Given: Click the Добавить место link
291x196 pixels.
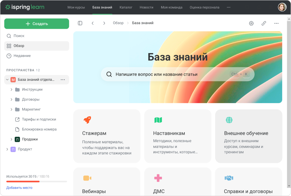Looking at the screenshot, I should pyautogui.click(x=19, y=187).
